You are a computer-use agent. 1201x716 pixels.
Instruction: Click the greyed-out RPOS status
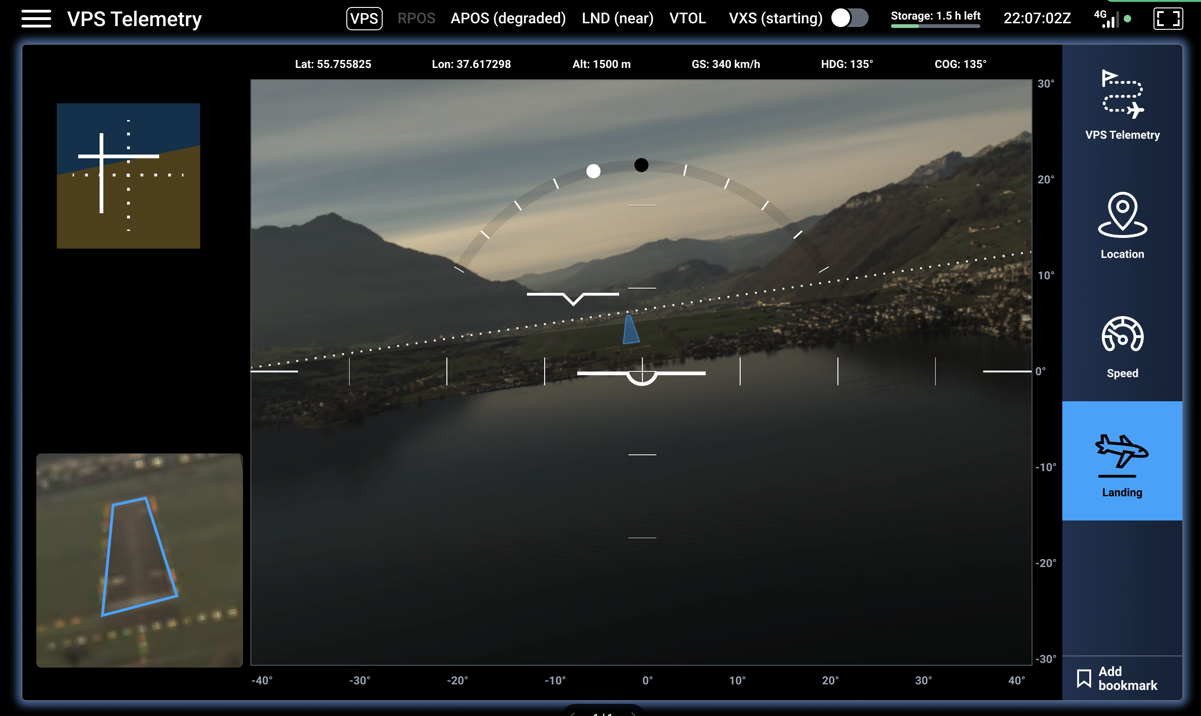click(x=416, y=18)
